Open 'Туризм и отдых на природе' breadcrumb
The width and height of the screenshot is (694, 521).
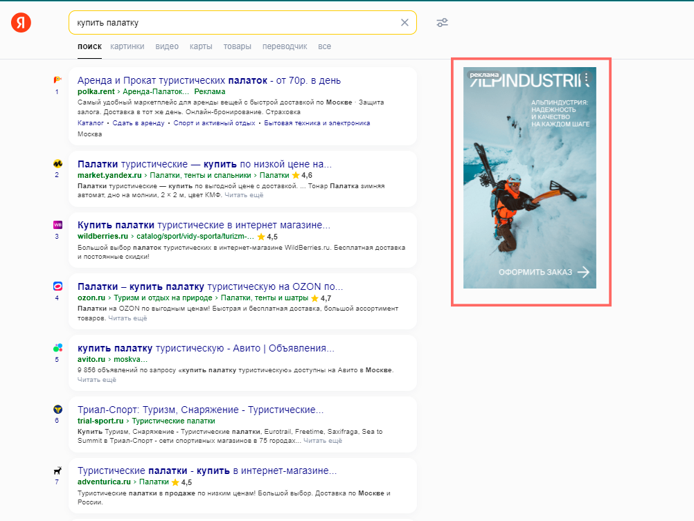tap(163, 298)
